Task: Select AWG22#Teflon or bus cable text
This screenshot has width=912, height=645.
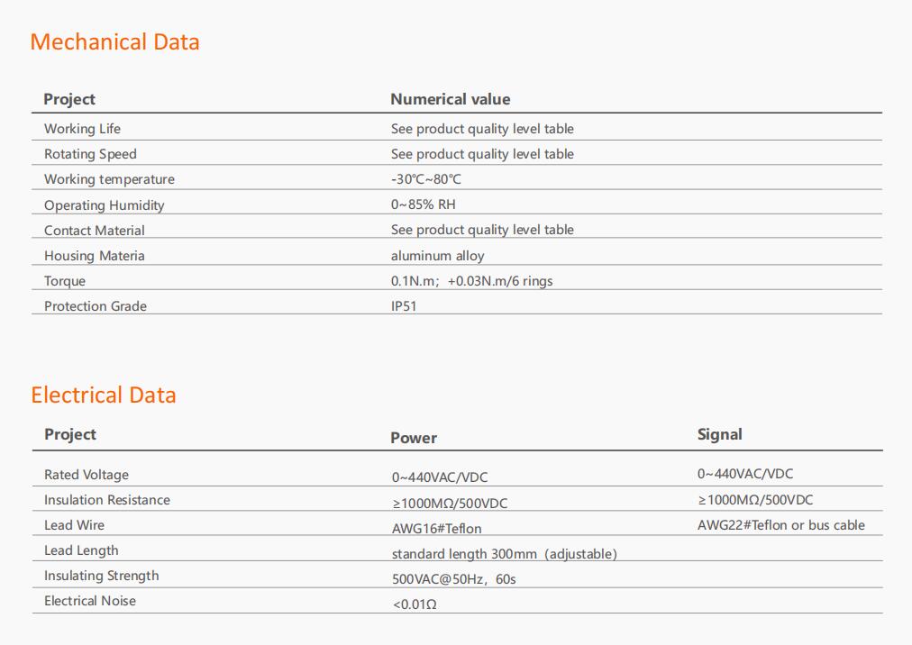Action: (781, 525)
